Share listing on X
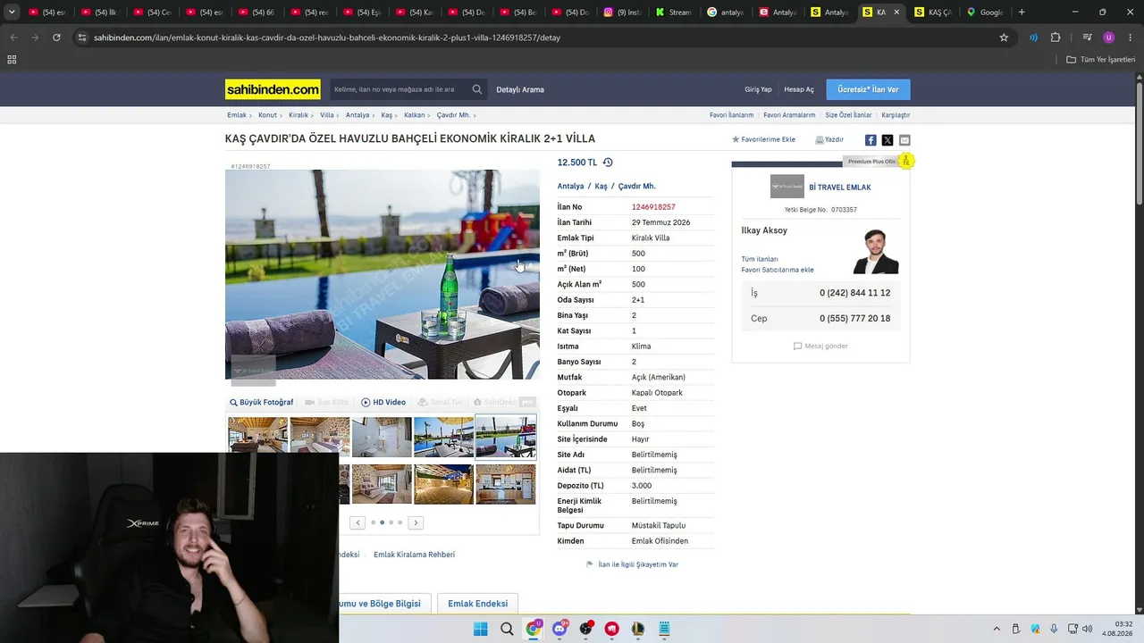The height and width of the screenshot is (643, 1144). point(887,140)
